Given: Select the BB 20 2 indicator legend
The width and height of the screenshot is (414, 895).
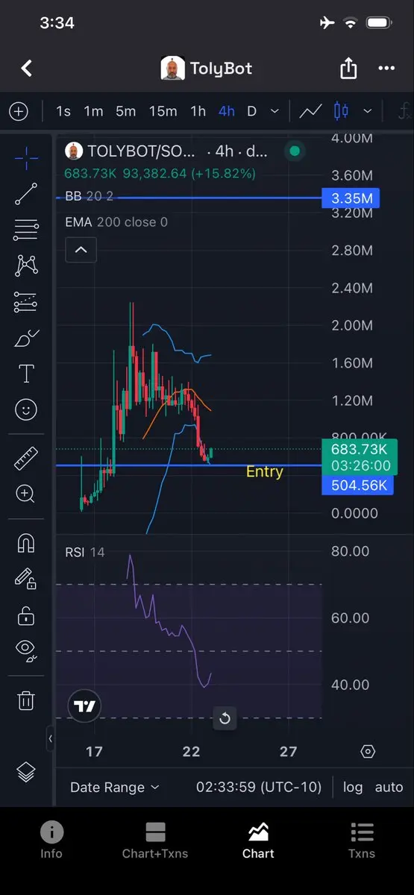Looking at the screenshot, I should click(90, 197).
